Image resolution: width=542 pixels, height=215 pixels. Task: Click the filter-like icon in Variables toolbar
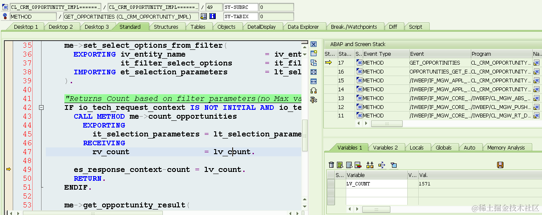(394, 165)
